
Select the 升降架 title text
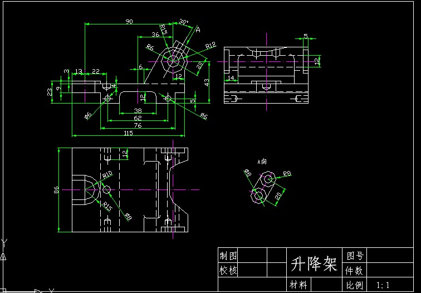314,263
